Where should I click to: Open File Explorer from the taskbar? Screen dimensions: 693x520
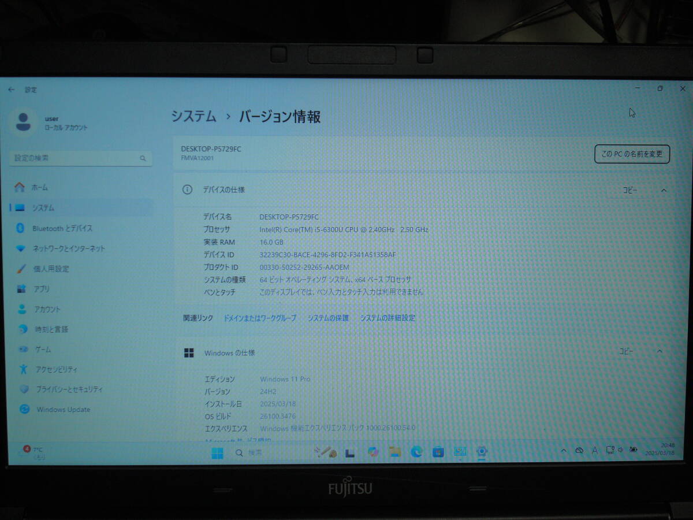point(395,452)
